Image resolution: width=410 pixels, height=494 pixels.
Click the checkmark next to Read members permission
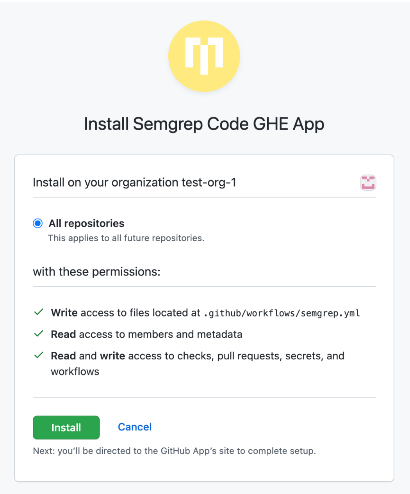click(39, 334)
